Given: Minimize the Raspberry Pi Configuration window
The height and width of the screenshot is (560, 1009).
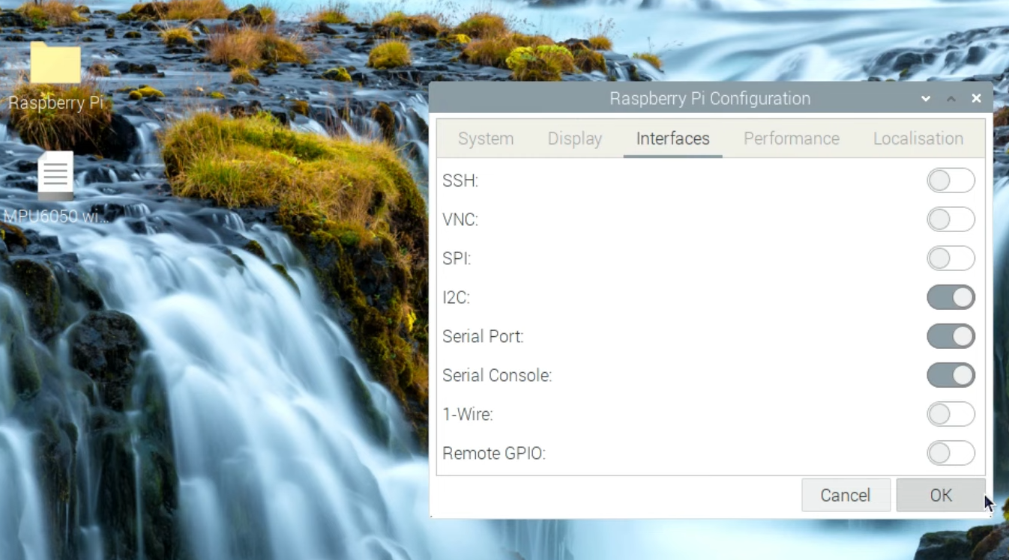Looking at the screenshot, I should click(x=926, y=99).
